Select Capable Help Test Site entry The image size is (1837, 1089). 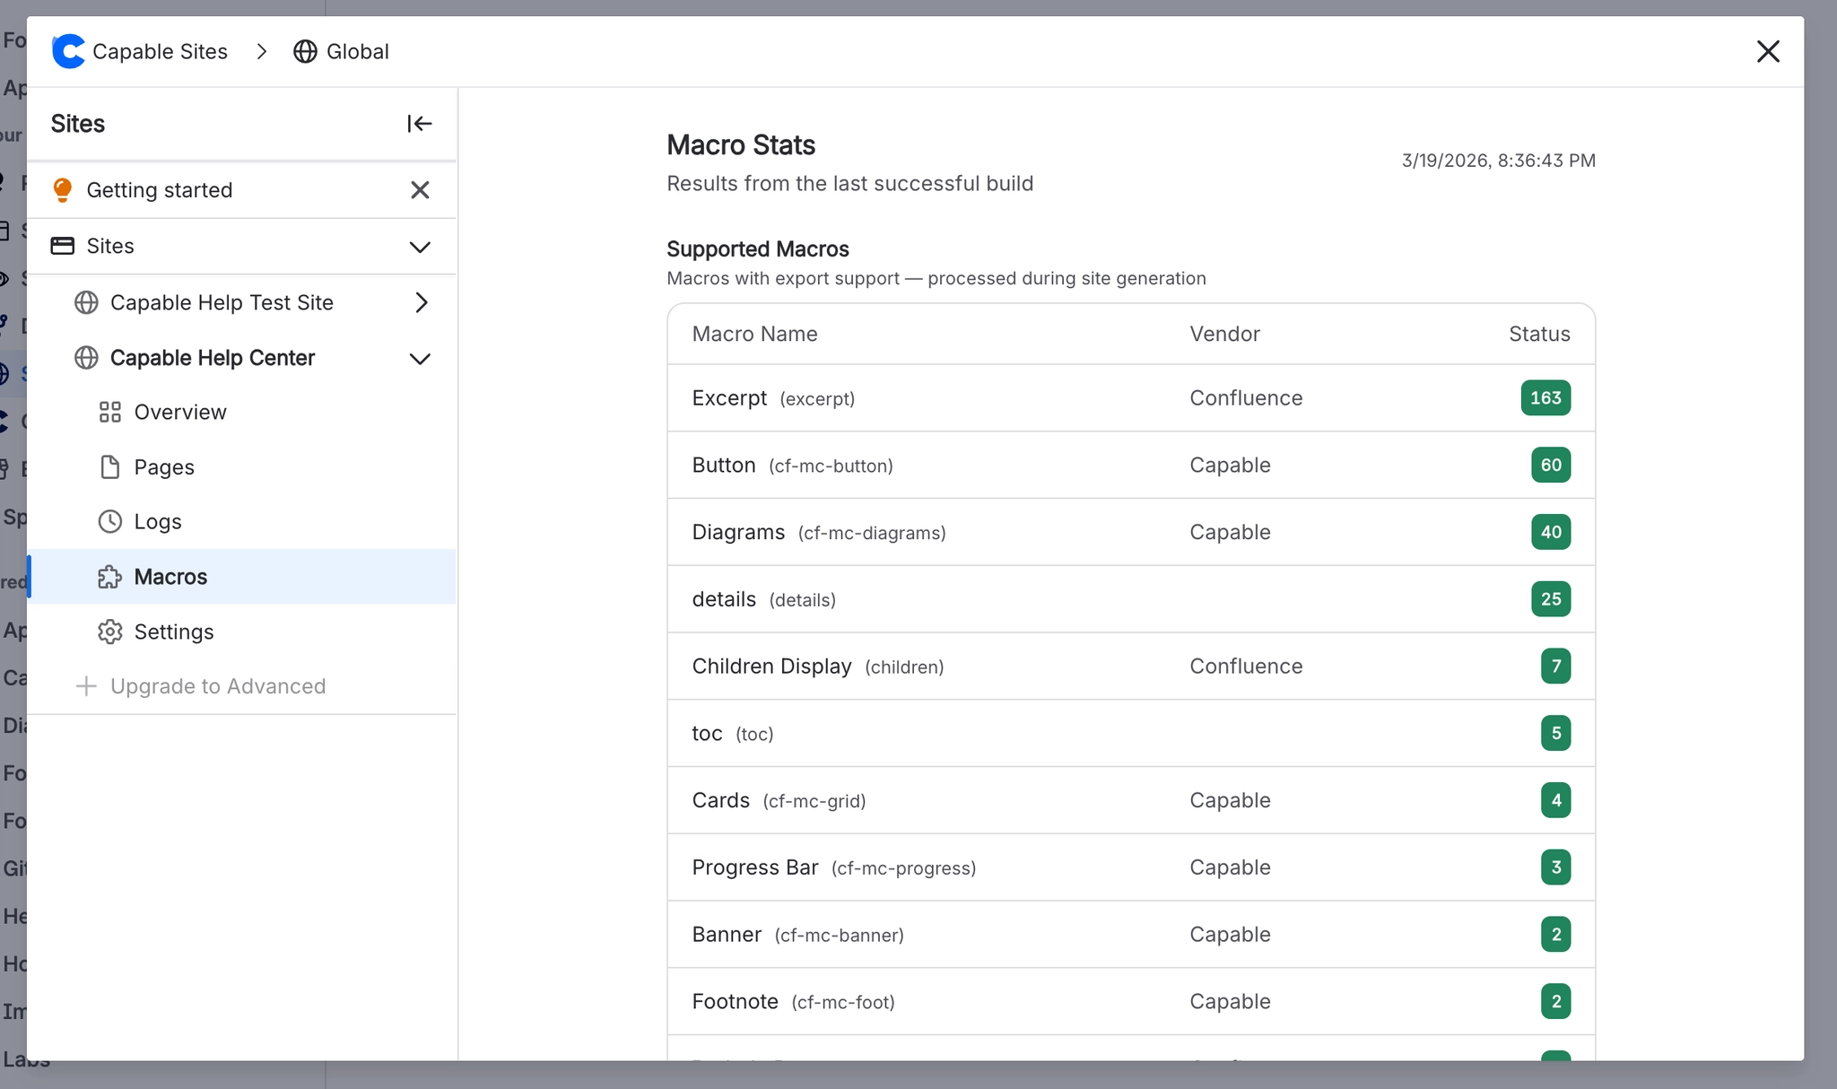pos(222,302)
